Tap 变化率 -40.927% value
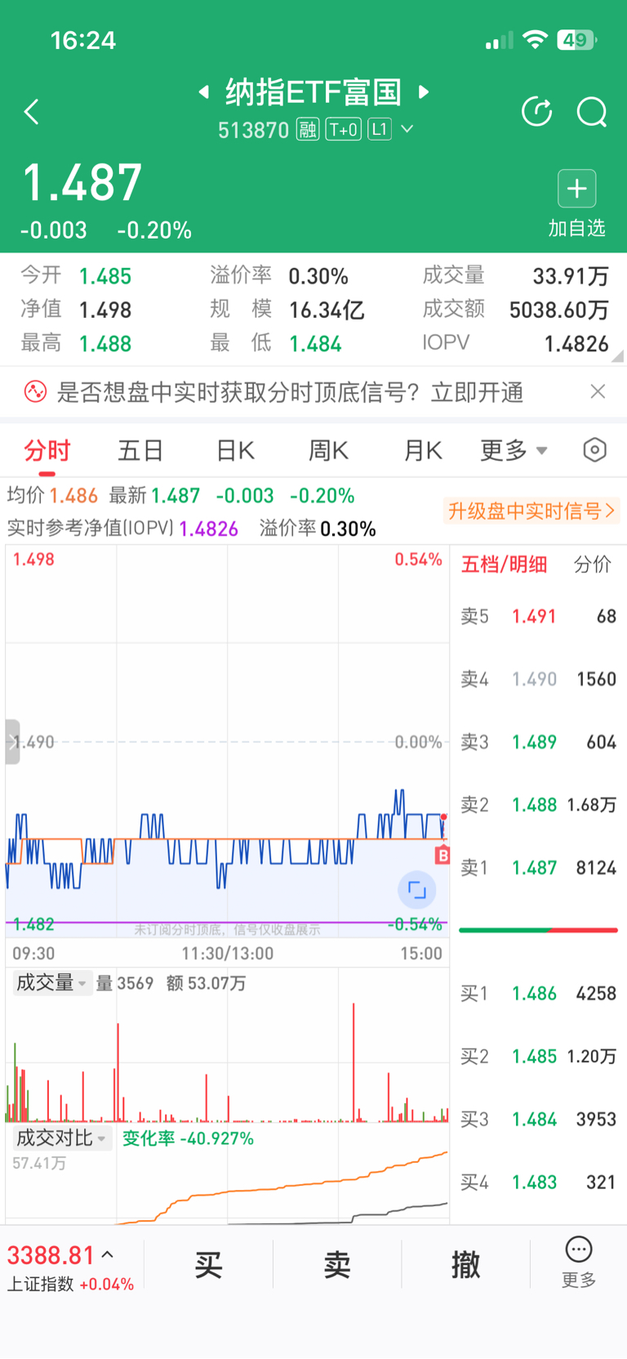Image resolution: width=627 pixels, height=1359 pixels. tap(188, 1138)
